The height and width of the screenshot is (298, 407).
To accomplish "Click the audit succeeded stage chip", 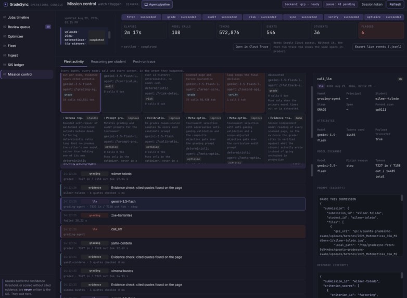I will pyautogui.click(x=222, y=17).
